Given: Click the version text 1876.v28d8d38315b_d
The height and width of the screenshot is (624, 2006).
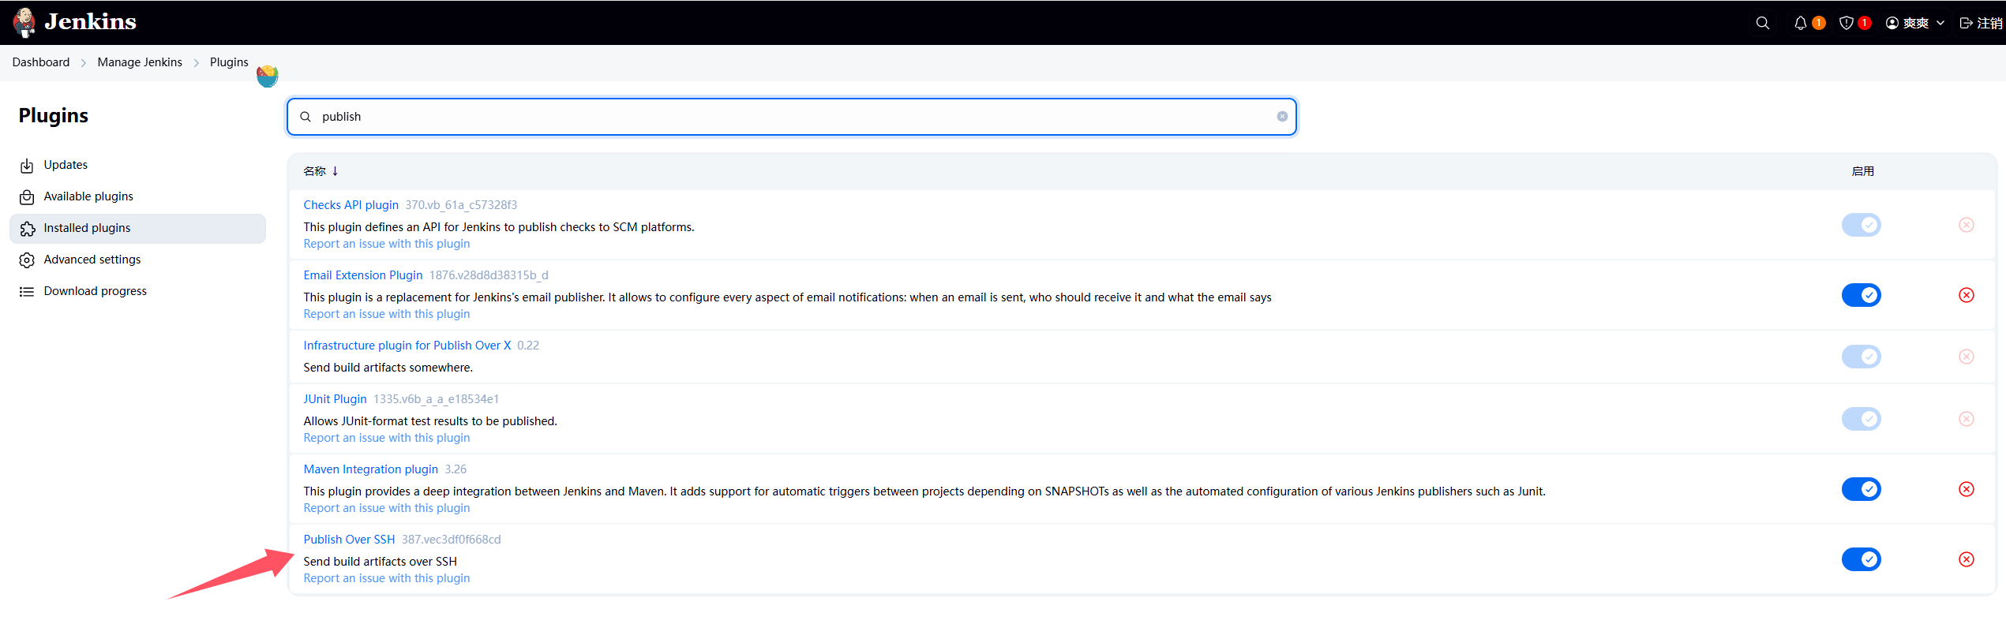Looking at the screenshot, I should coord(489,275).
